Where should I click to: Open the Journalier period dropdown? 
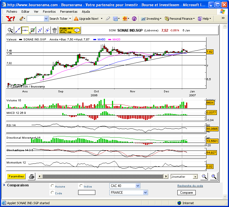pyautogui.click(x=195, y=177)
